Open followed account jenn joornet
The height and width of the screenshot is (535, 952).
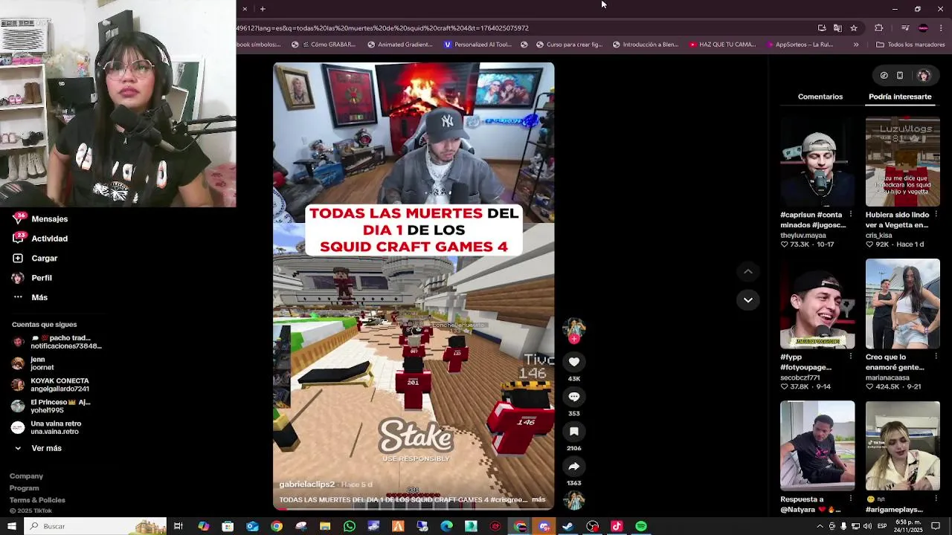[33, 363]
